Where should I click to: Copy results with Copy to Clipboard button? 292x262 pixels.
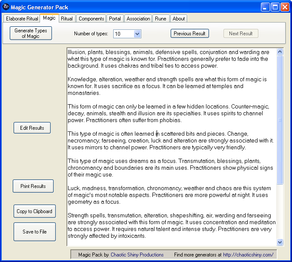point(34,211)
